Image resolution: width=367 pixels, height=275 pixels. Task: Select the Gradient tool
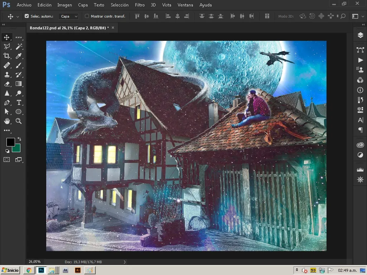pos(19,84)
